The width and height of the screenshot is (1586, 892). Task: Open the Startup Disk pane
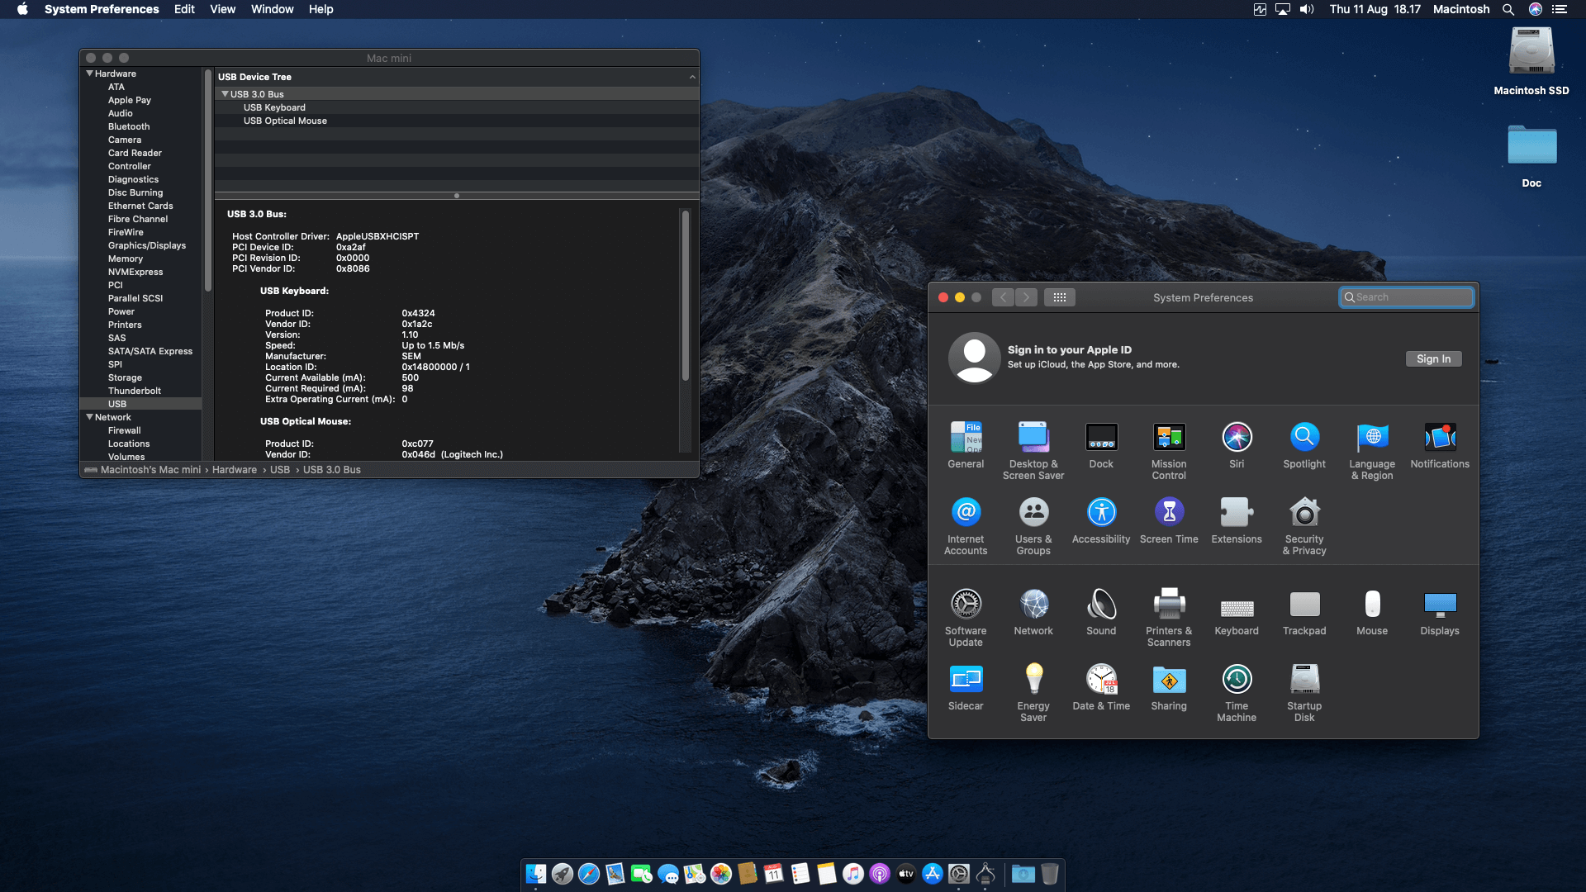(1304, 681)
